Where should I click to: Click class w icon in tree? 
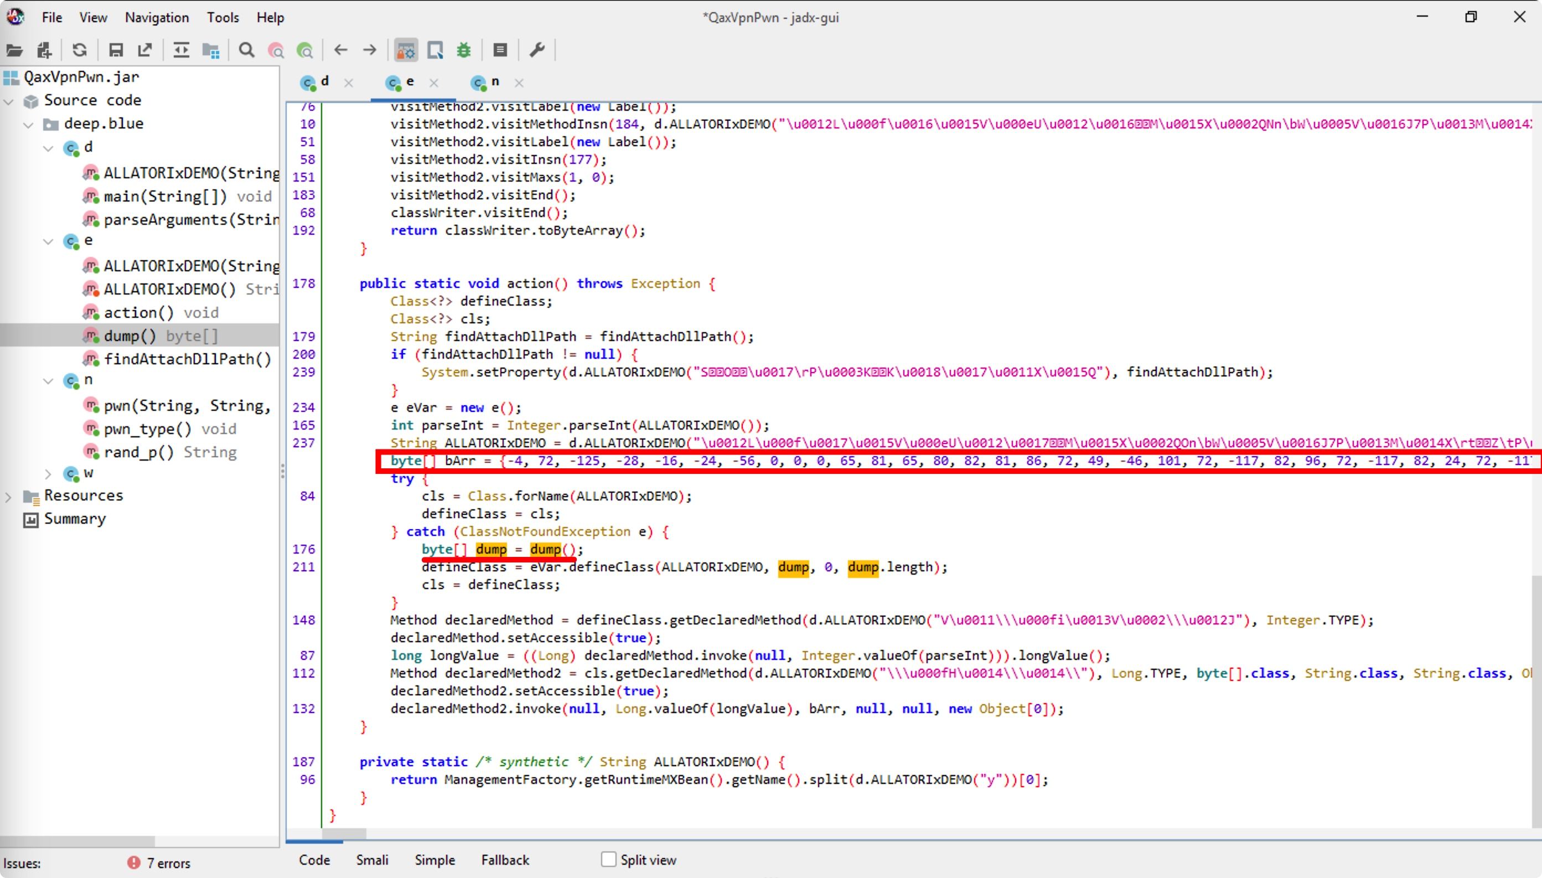coord(71,474)
